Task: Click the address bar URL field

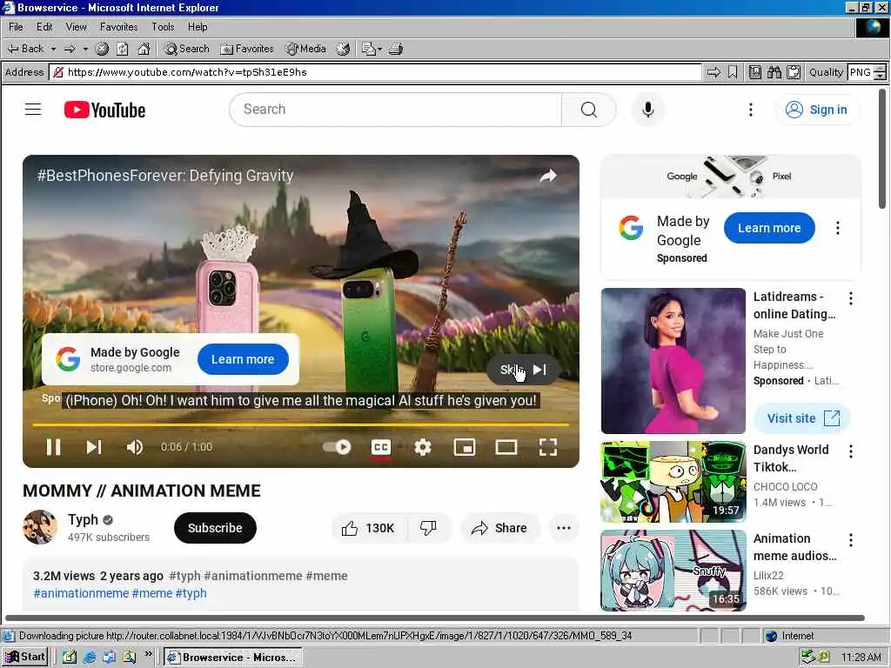Action: tap(376, 72)
